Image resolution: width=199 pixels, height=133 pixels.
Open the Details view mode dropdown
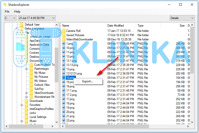(x=182, y=18)
